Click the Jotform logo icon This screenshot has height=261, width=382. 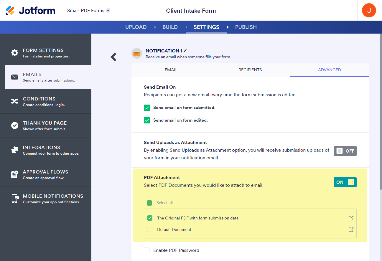click(10, 11)
